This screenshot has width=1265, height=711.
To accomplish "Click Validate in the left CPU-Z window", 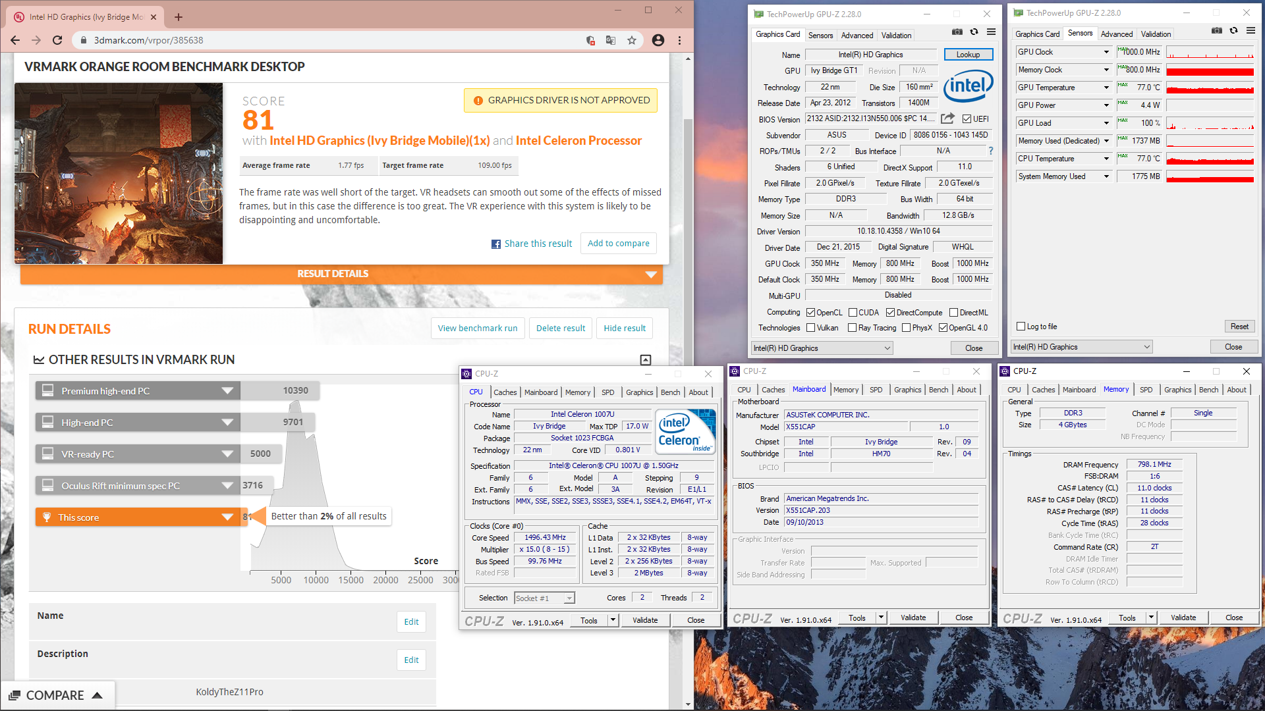I will click(645, 620).
